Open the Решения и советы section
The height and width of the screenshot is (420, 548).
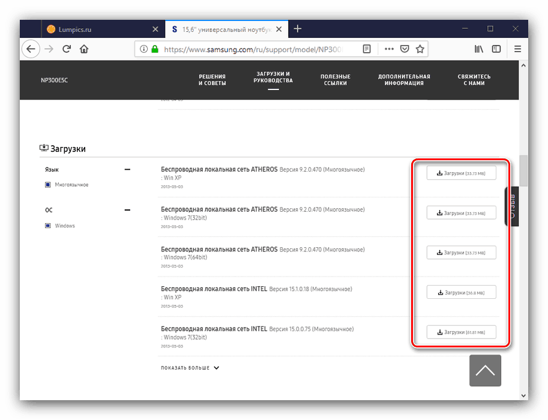pos(212,80)
